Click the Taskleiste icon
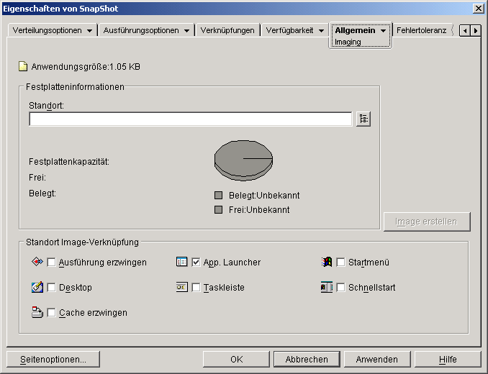 [182, 287]
